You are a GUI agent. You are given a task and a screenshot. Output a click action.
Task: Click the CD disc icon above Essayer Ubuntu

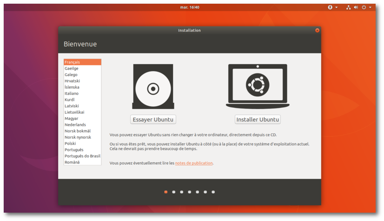point(153,86)
